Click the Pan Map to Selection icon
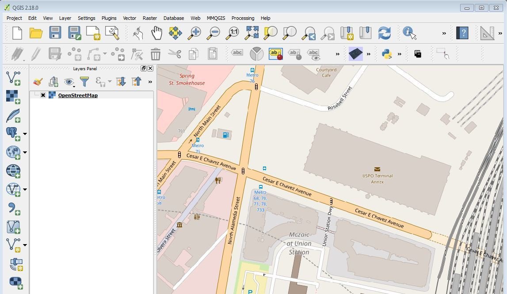Image resolution: width=507 pixels, height=294 pixels. coord(175,33)
